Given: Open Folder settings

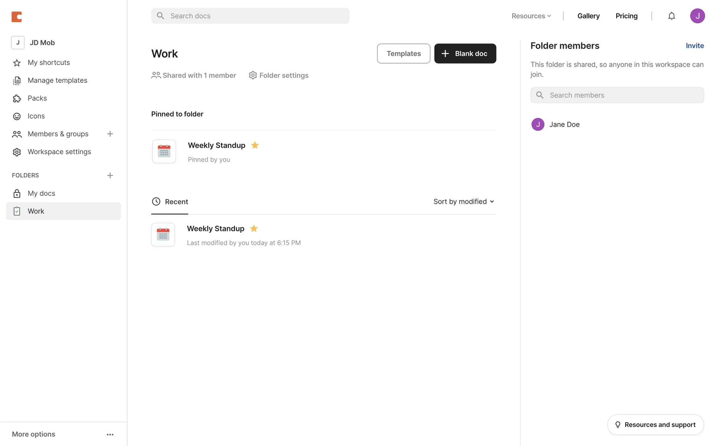Looking at the screenshot, I should [x=279, y=75].
